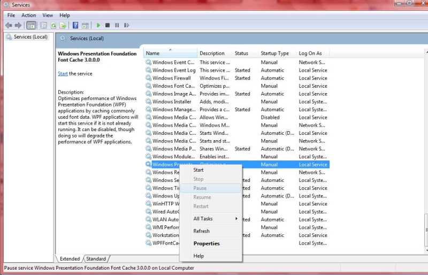The height and width of the screenshot is (275, 428).
Task: Choose the Stop context menu entry
Action: point(211,179)
